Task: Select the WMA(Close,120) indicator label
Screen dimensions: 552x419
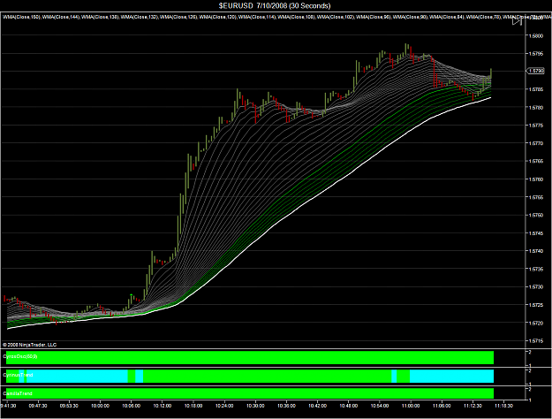Action: 218,17
